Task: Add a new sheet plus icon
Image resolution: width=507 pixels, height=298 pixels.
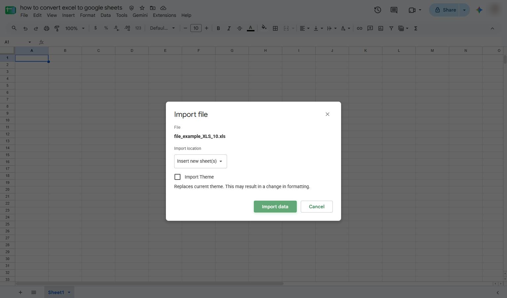Action: tap(20, 292)
